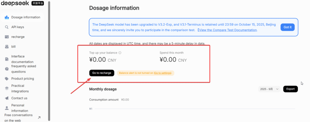Click the Dosage information bar chart icon
The width and height of the screenshot is (310, 122).
point(7,17)
